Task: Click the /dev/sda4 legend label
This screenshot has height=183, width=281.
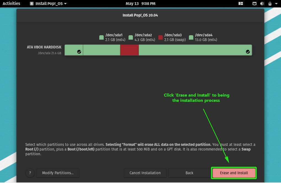Action: point(204,35)
